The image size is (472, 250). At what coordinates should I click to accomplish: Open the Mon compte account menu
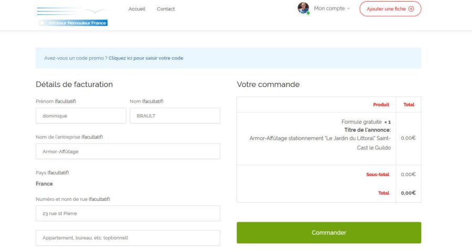(329, 9)
